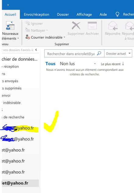The height and width of the screenshot is (193, 134).
Task: Click the Rechercher dans mailbox search field
Action: coord(71,53)
